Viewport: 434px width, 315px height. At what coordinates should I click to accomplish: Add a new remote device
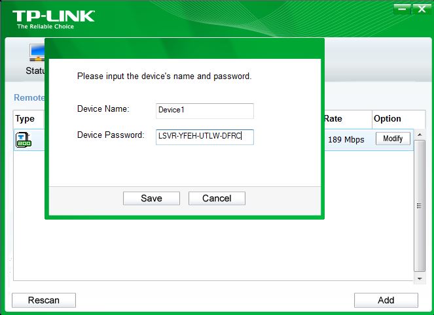click(x=386, y=300)
